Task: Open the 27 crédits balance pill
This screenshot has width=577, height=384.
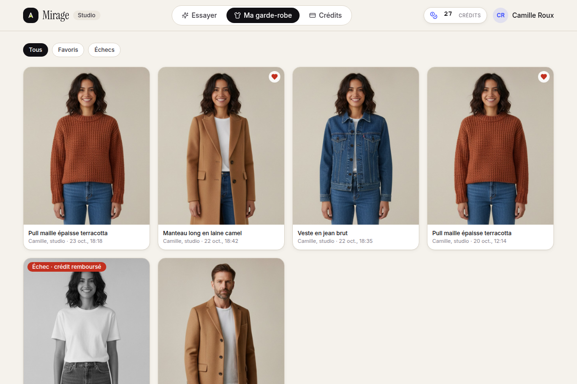Action: tap(455, 15)
